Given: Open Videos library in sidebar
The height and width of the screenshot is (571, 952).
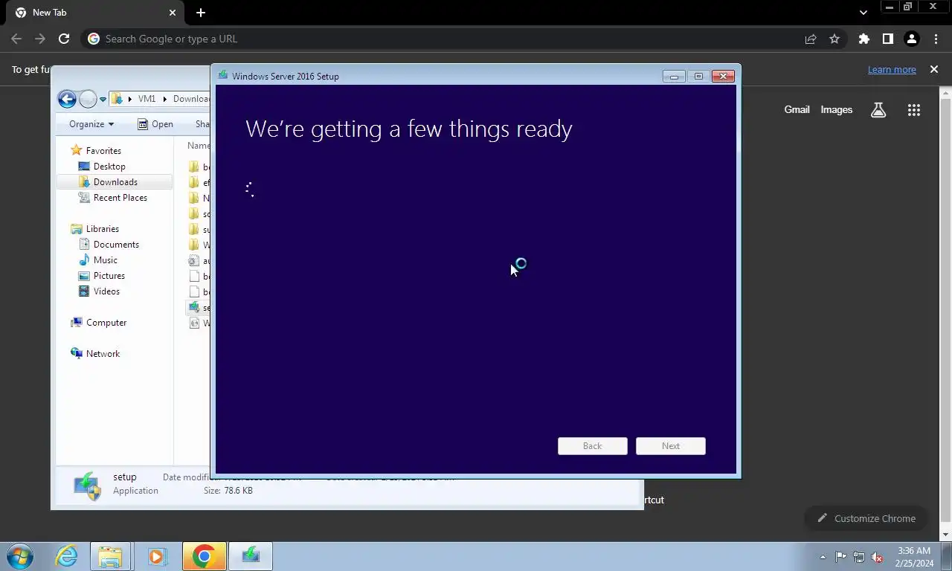Looking at the screenshot, I should 106,291.
